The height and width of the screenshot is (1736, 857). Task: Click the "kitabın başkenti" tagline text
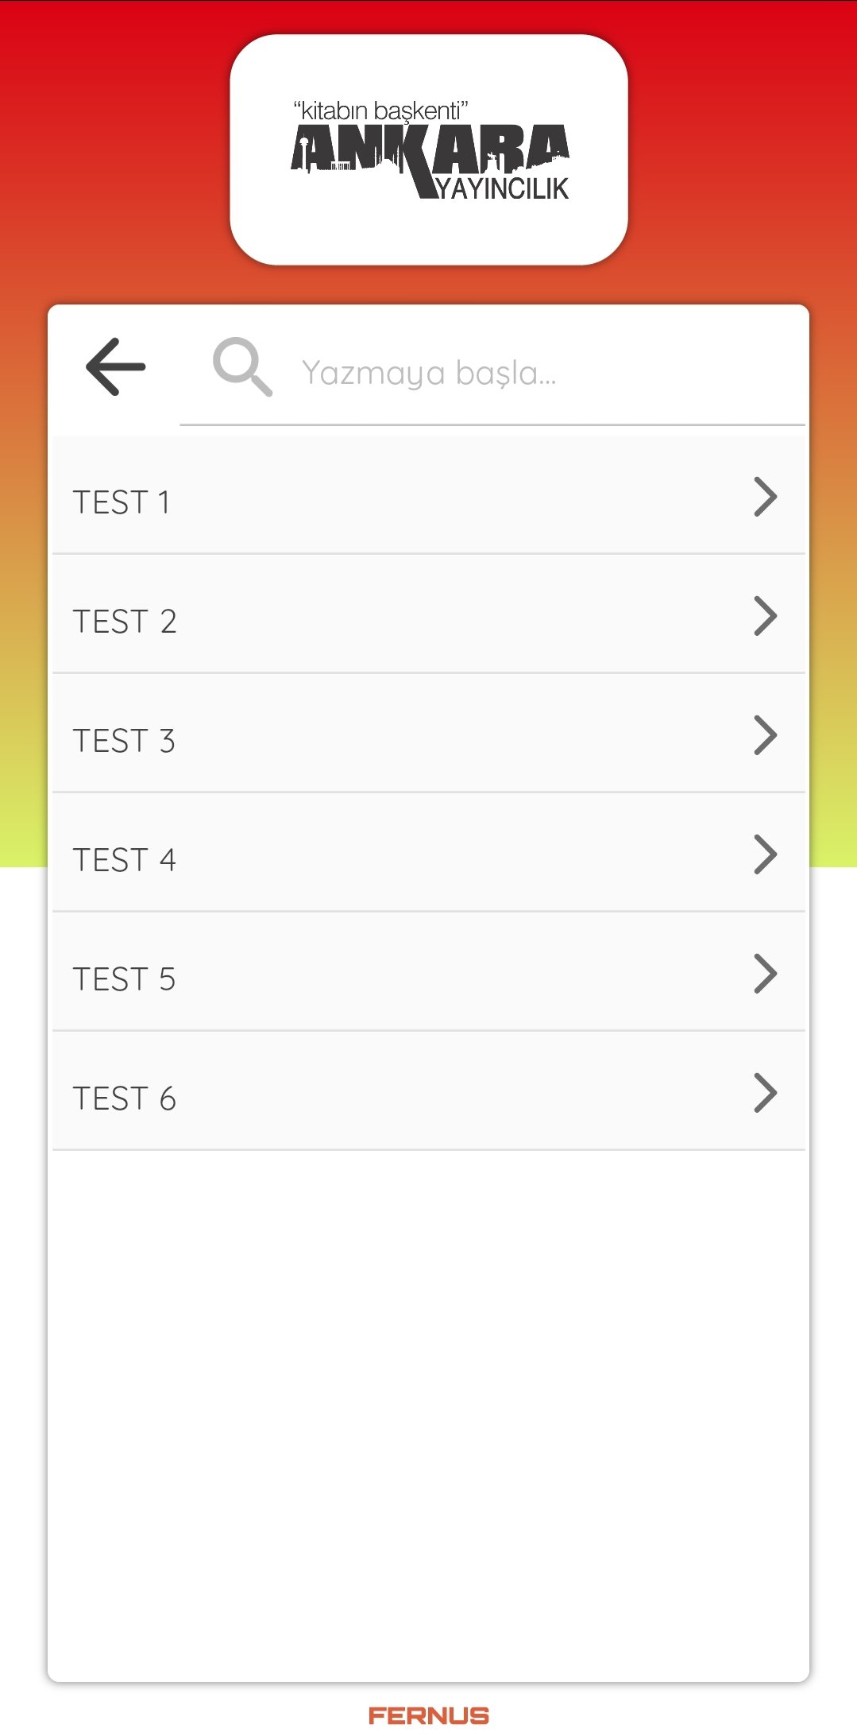tap(380, 110)
